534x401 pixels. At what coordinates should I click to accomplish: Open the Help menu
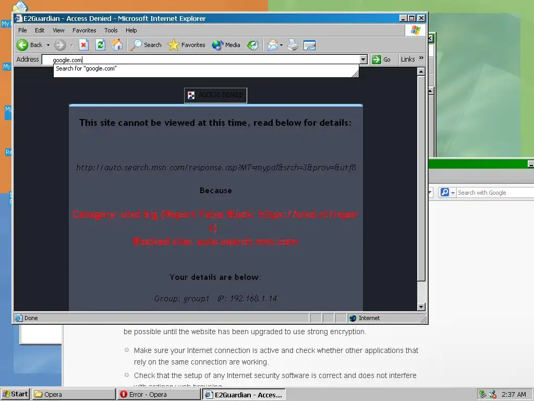pos(131,30)
